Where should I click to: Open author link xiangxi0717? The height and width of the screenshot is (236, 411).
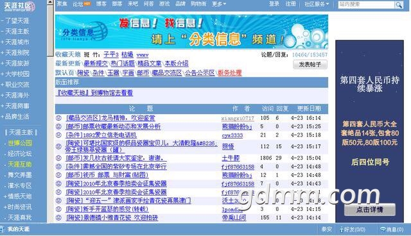point(238,118)
